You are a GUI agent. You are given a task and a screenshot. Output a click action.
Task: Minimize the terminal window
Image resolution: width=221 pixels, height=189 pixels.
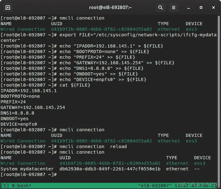click(189, 7)
